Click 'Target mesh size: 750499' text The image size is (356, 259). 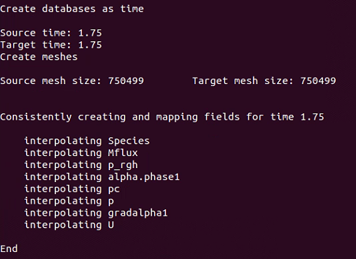point(264,81)
